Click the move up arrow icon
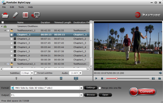Viewport: 163px width, 103px height. [16, 78]
